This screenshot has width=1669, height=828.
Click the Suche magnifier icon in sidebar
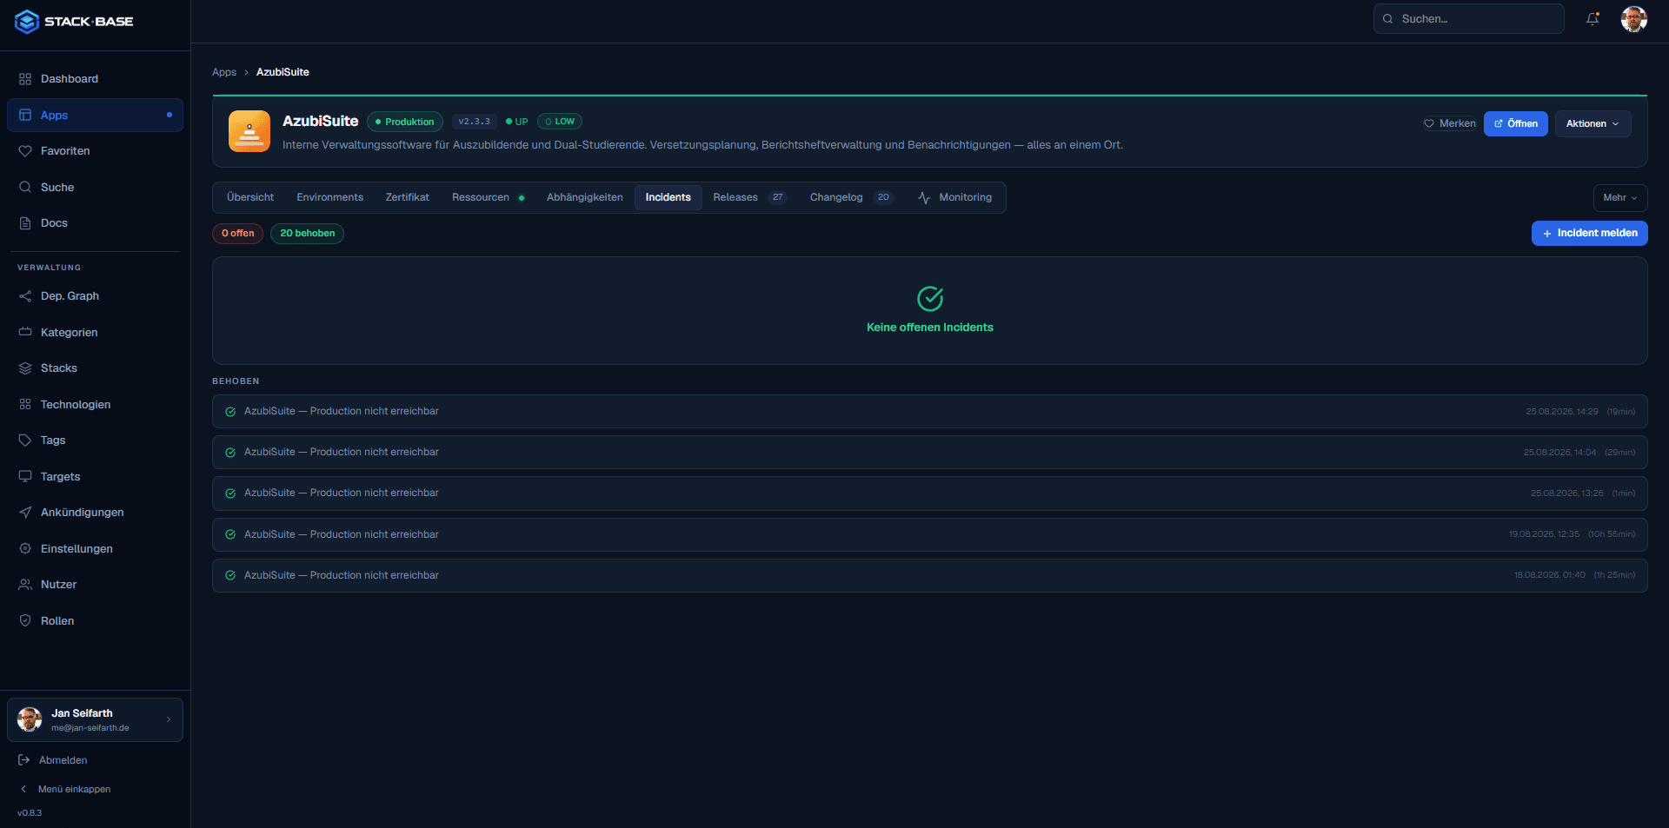pyautogui.click(x=25, y=187)
